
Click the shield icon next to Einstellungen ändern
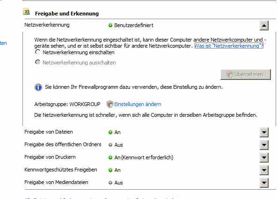click(x=109, y=104)
